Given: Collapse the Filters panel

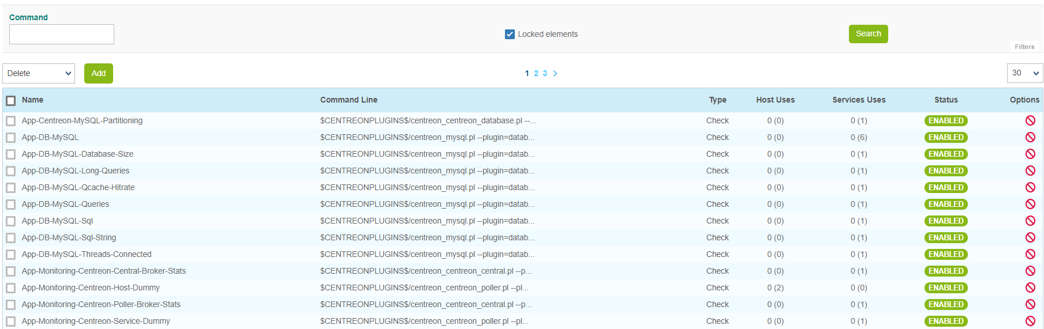Looking at the screenshot, I should click(1024, 47).
